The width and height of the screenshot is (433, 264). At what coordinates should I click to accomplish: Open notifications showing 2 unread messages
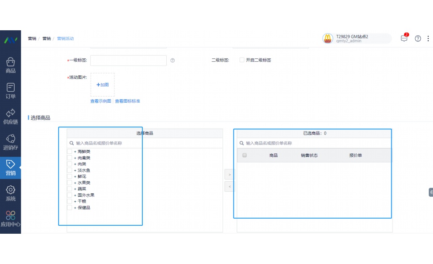(404, 38)
